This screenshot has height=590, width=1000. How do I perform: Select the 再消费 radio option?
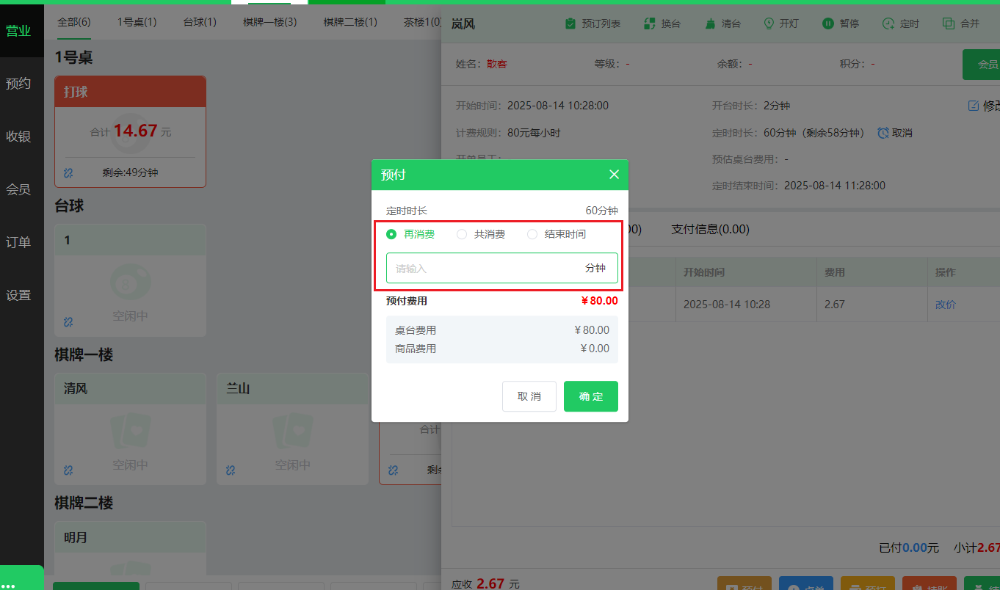point(391,234)
